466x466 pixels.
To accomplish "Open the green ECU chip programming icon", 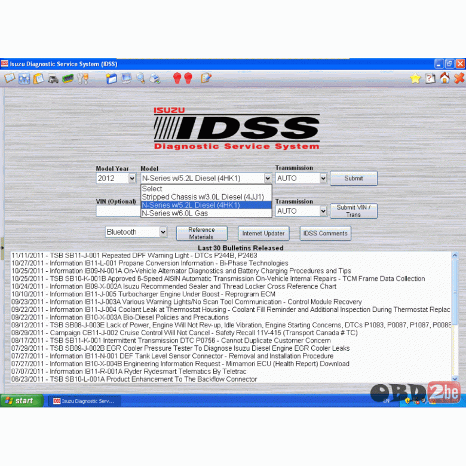I will click(68, 79).
